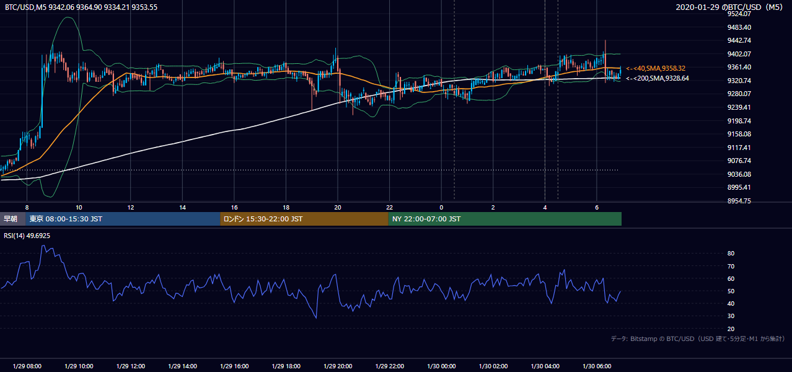Image resolution: width=792 pixels, height=372 pixels.
Task: Click the BTC/USD,M5 OHLC header text
Action: (81, 7)
